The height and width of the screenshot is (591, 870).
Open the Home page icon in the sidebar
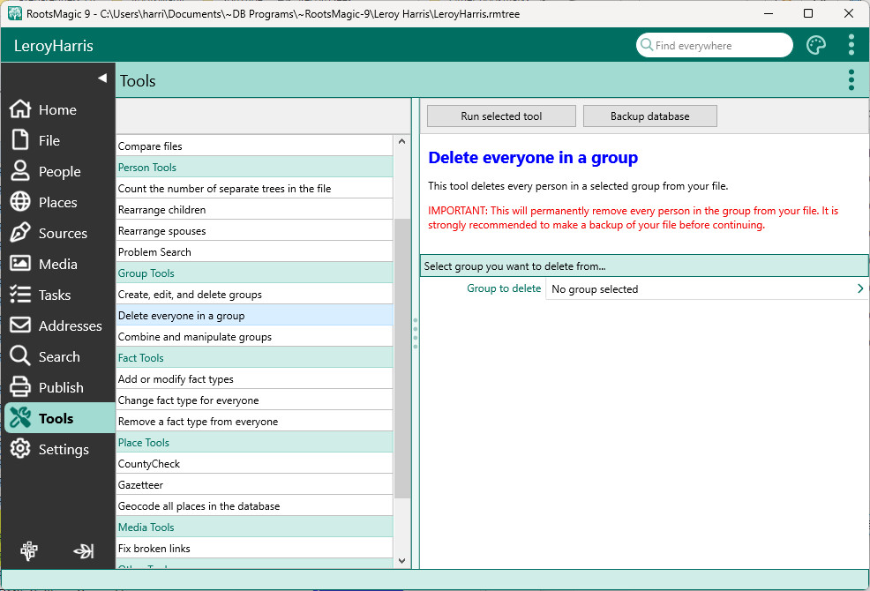pyautogui.click(x=20, y=110)
